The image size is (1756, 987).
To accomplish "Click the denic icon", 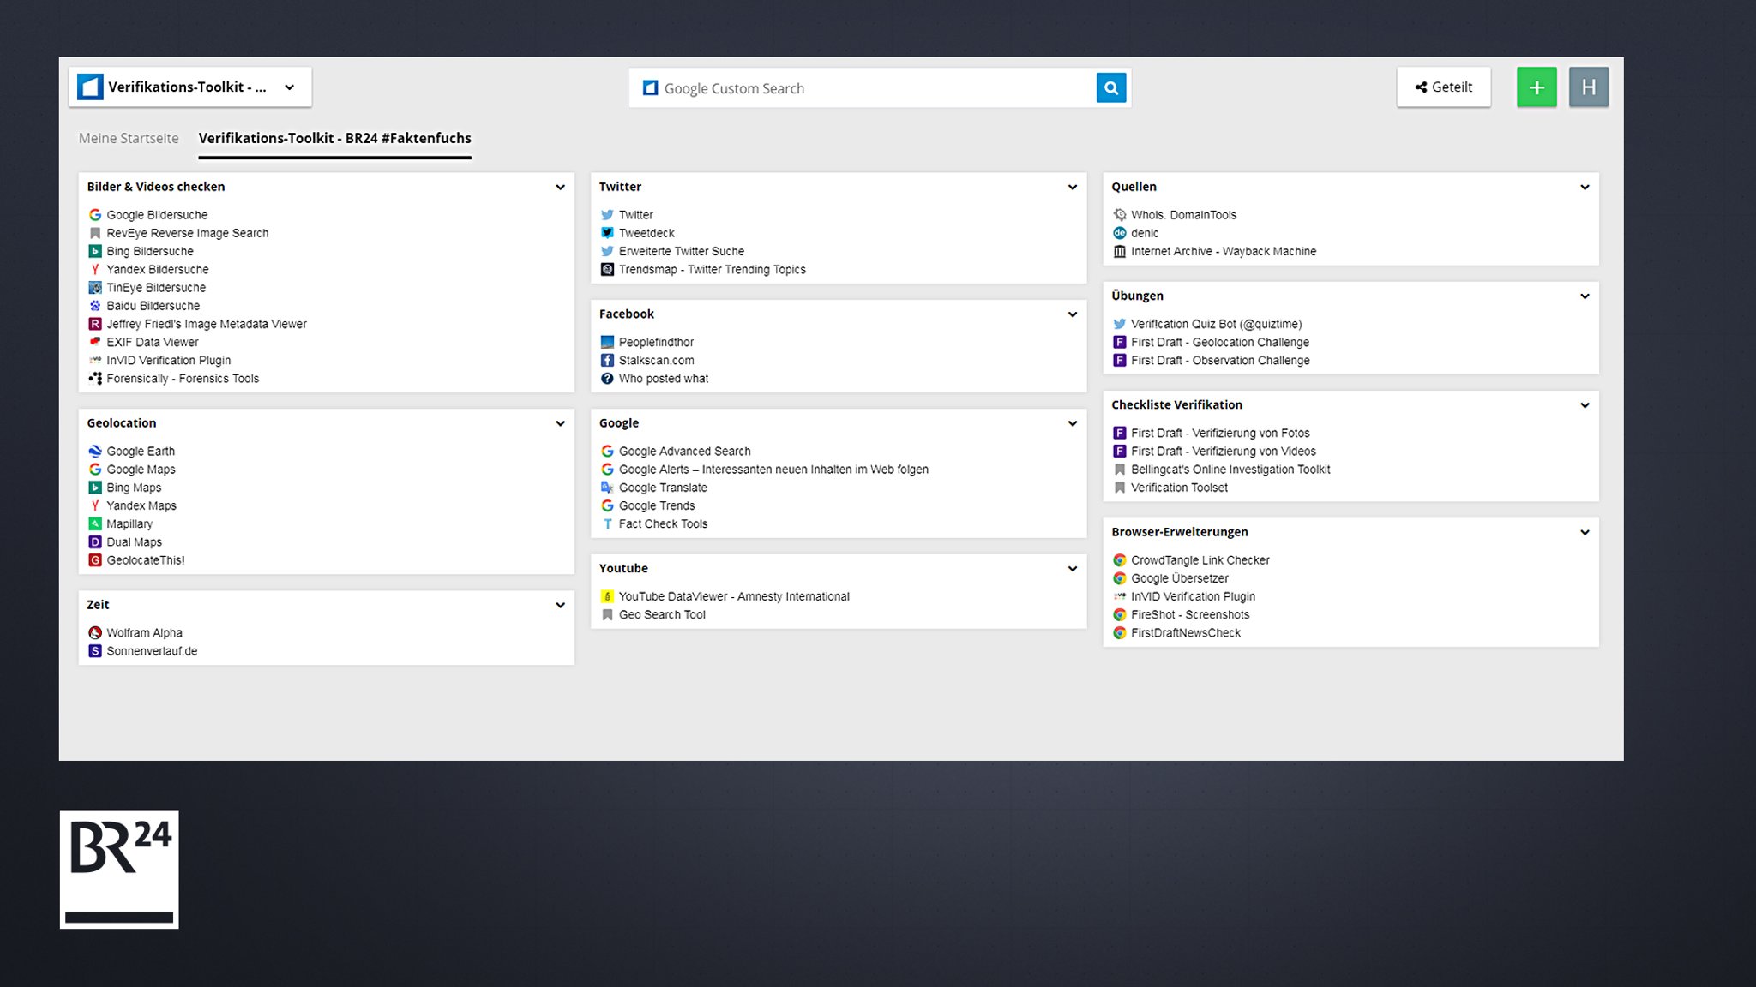I will point(1119,233).
